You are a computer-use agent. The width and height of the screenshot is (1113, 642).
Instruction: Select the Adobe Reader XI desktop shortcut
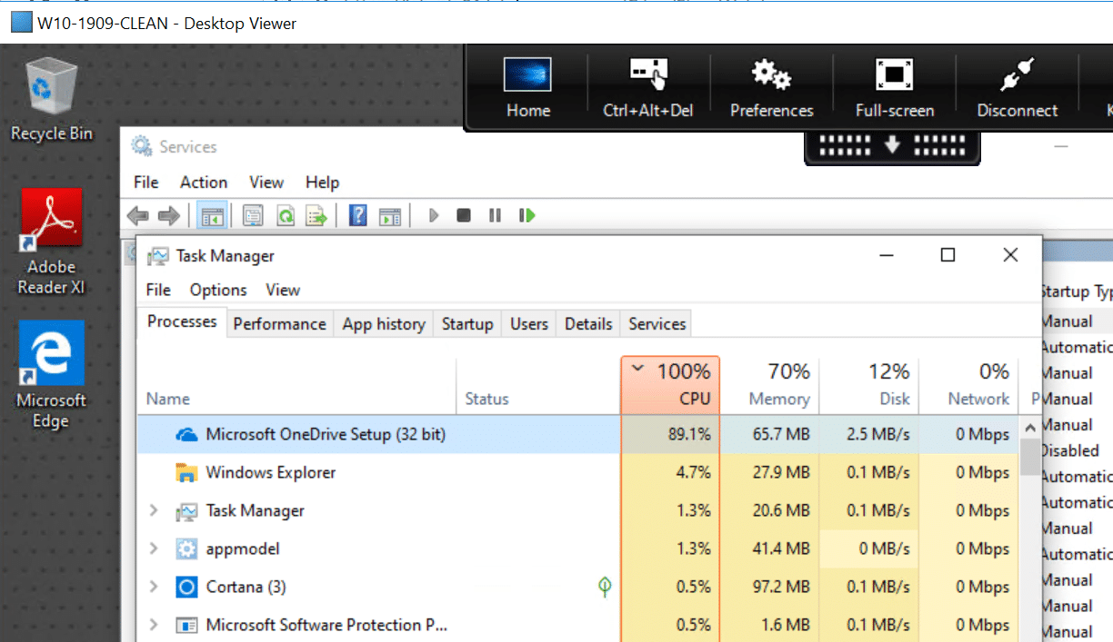tap(52, 242)
